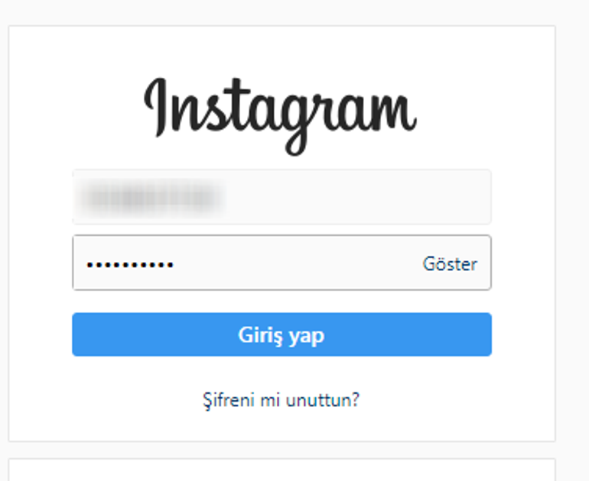Click the gray background right of the login card
Viewport: 589px width, 481px height.
point(572,232)
